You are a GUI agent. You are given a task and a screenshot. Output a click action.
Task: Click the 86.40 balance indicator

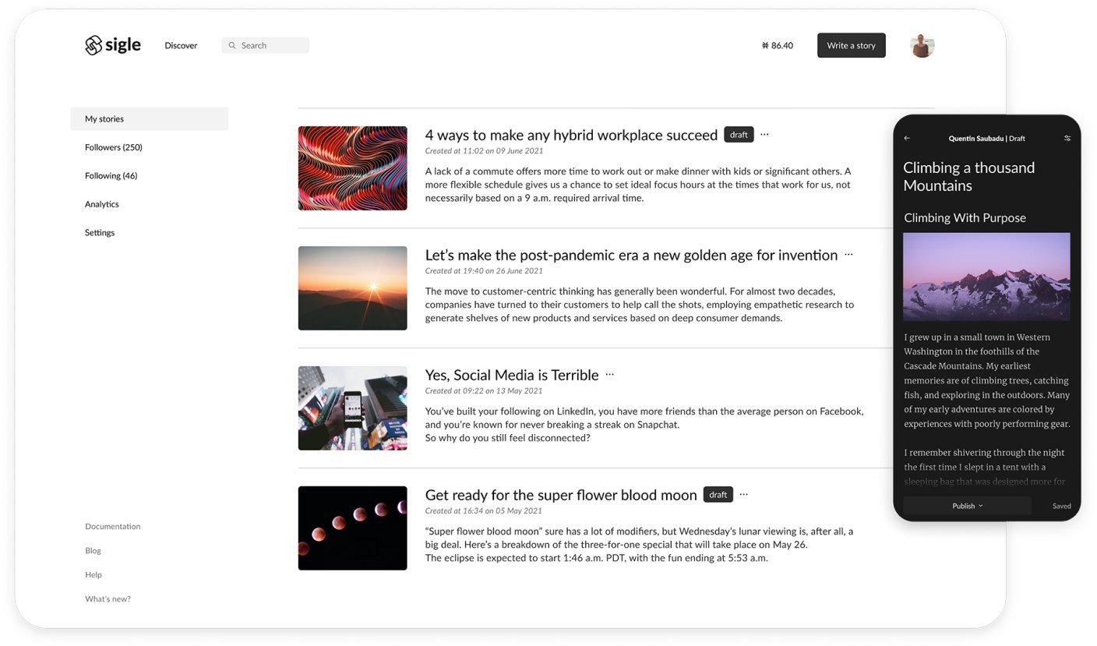coord(778,45)
